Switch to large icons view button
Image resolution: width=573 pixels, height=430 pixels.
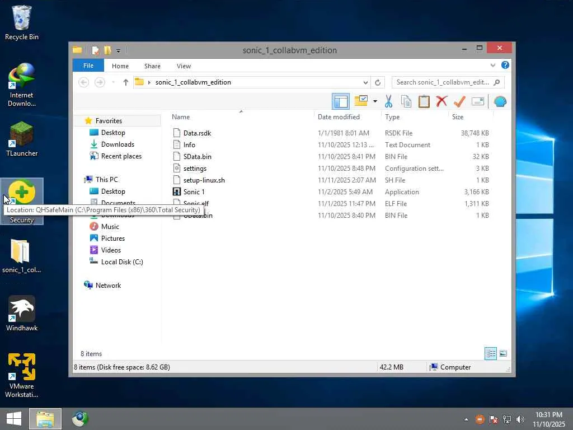pos(503,354)
